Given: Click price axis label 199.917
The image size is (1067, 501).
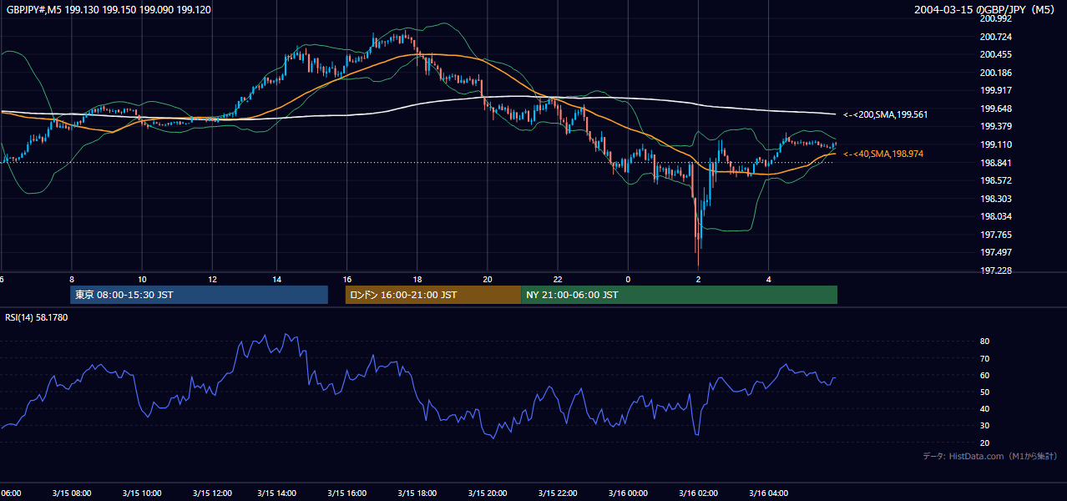Looking at the screenshot, I should click(x=995, y=90).
